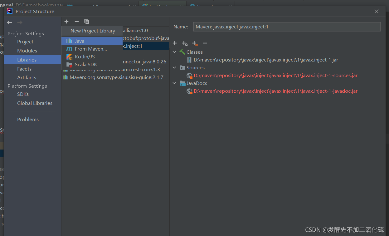
Task: Open the Facets settings page
Action: tap(24, 69)
